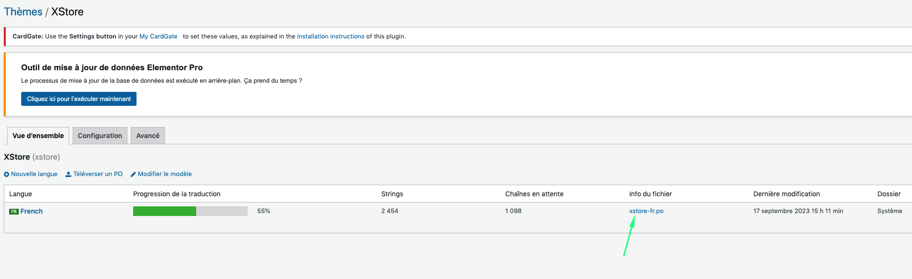Click the 55% percentage text
The width and height of the screenshot is (912, 279).
pos(263,211)
